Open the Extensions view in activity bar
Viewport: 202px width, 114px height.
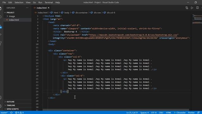click(x=1, y=43)
